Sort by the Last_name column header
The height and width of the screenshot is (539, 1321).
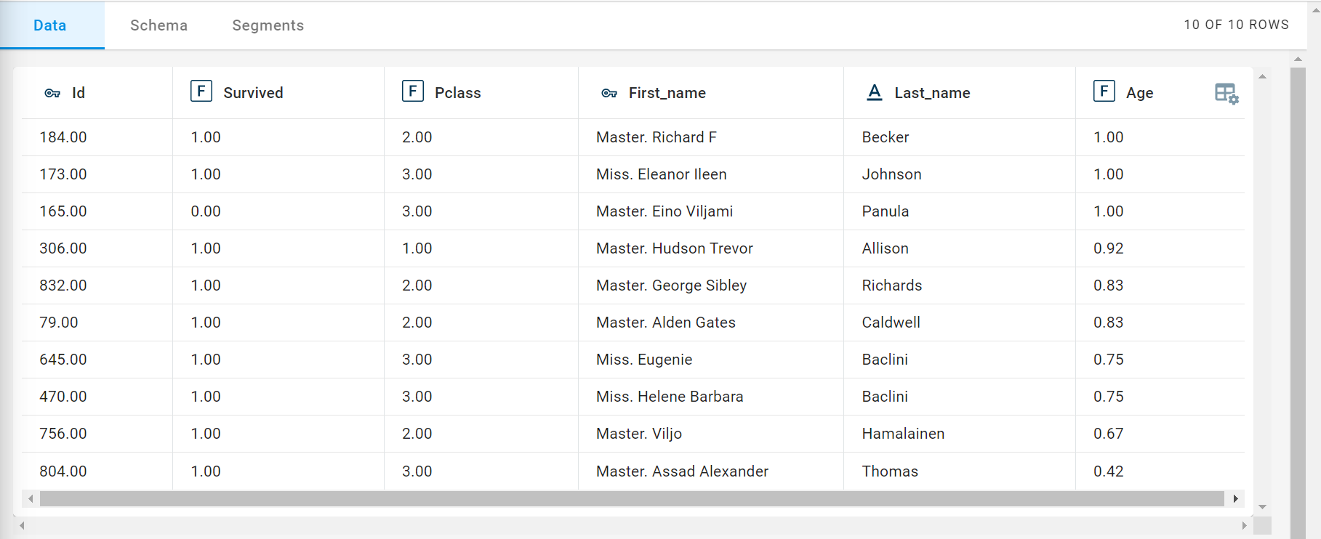tap(932, 93)
